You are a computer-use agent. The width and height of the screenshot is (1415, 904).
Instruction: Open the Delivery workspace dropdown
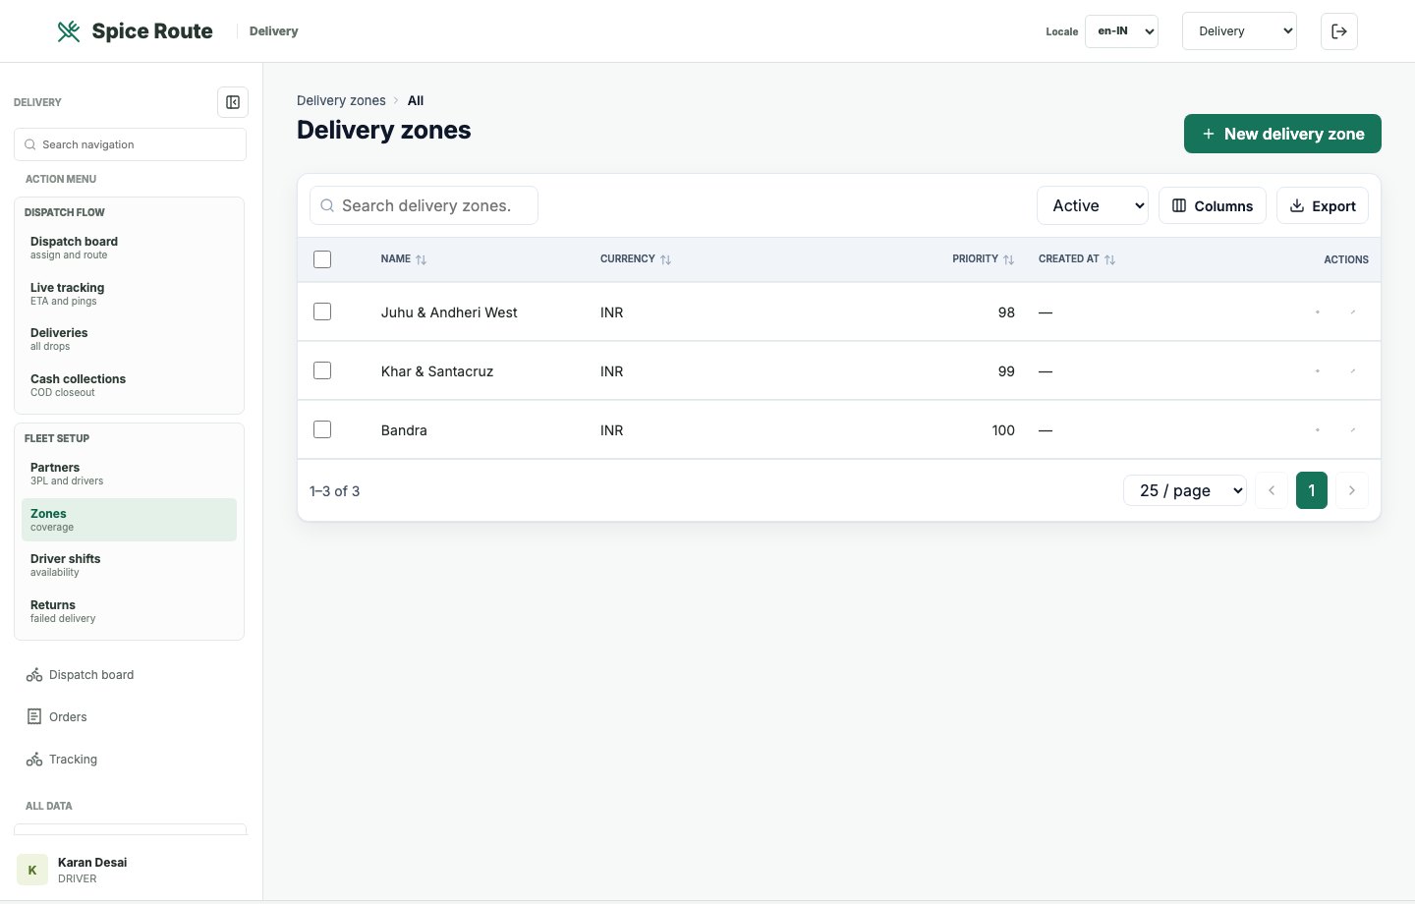(1239, 31)
